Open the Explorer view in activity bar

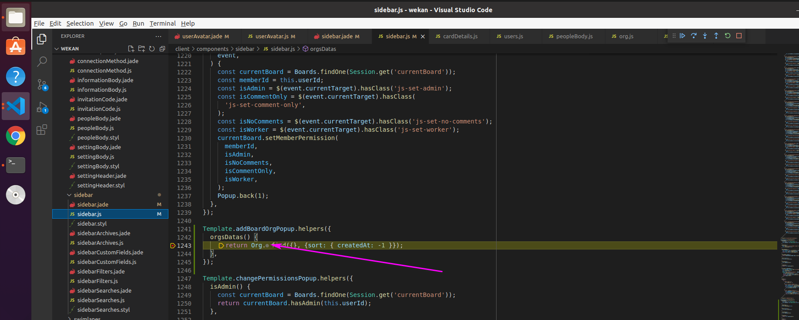[42, 39]
